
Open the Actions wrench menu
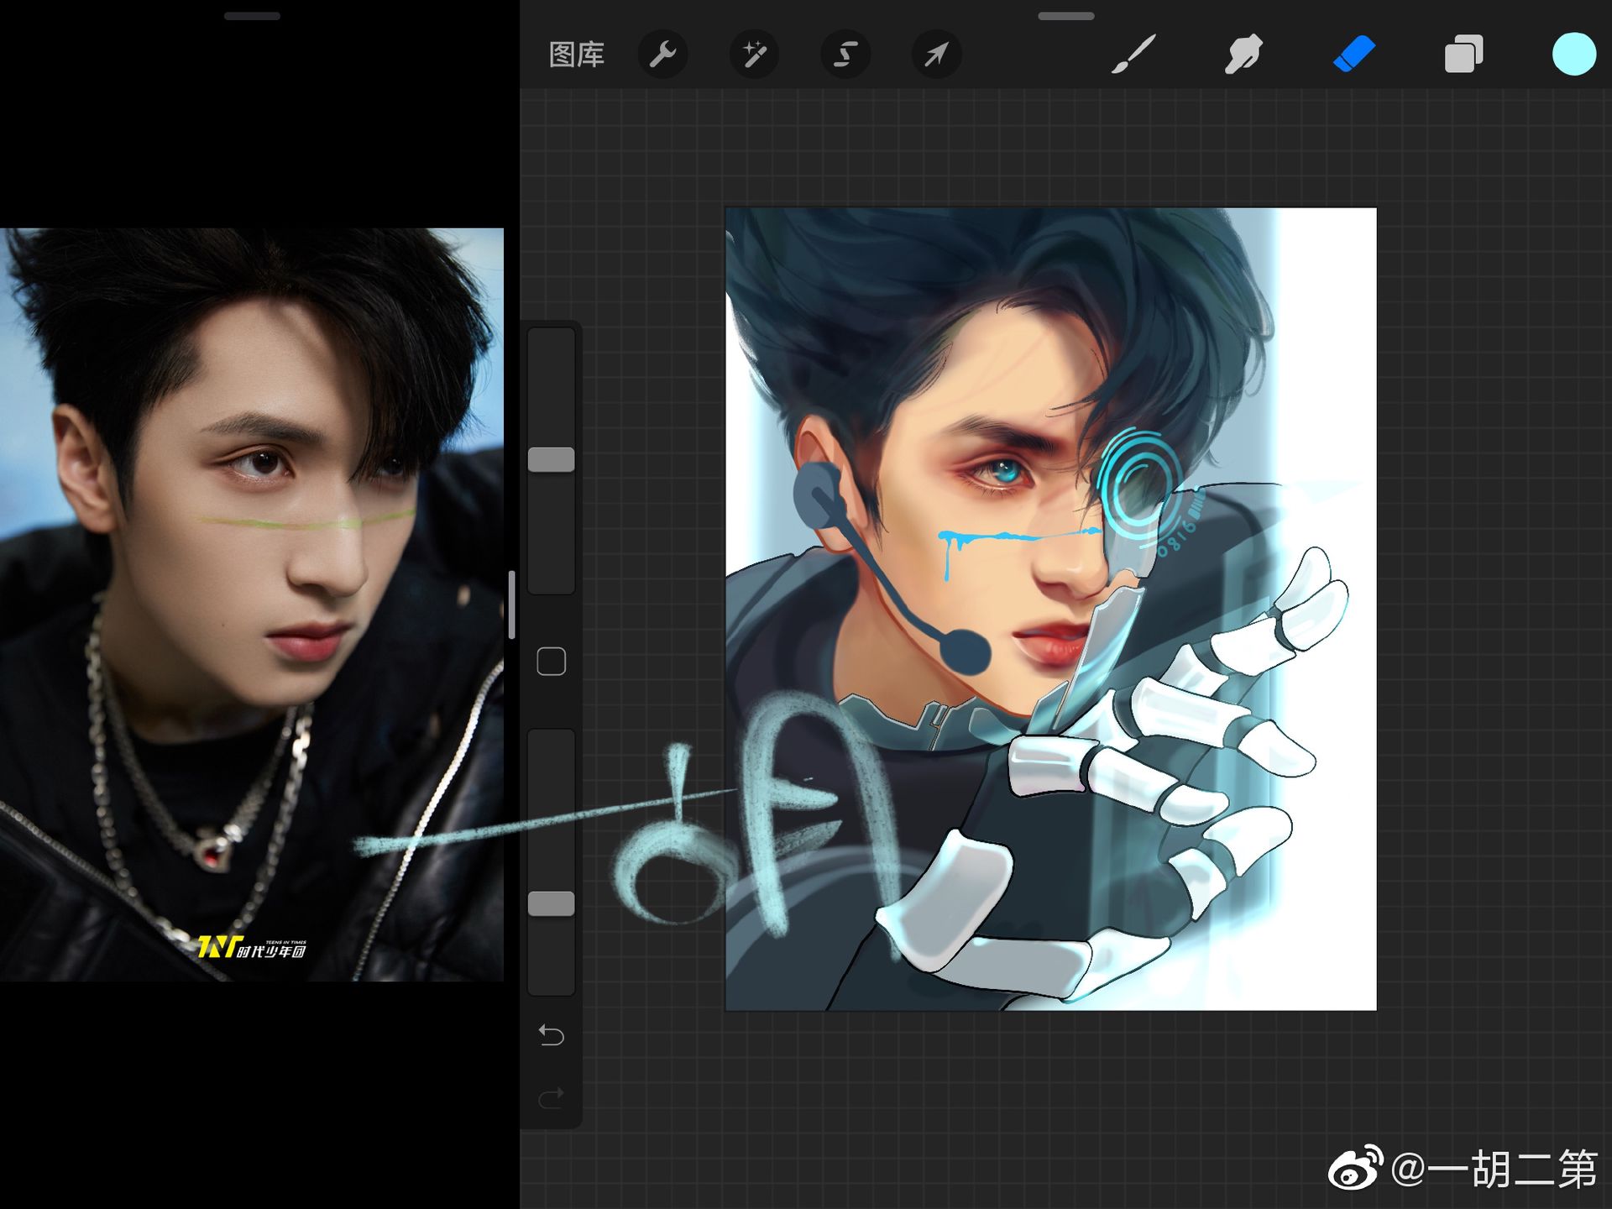663,55
